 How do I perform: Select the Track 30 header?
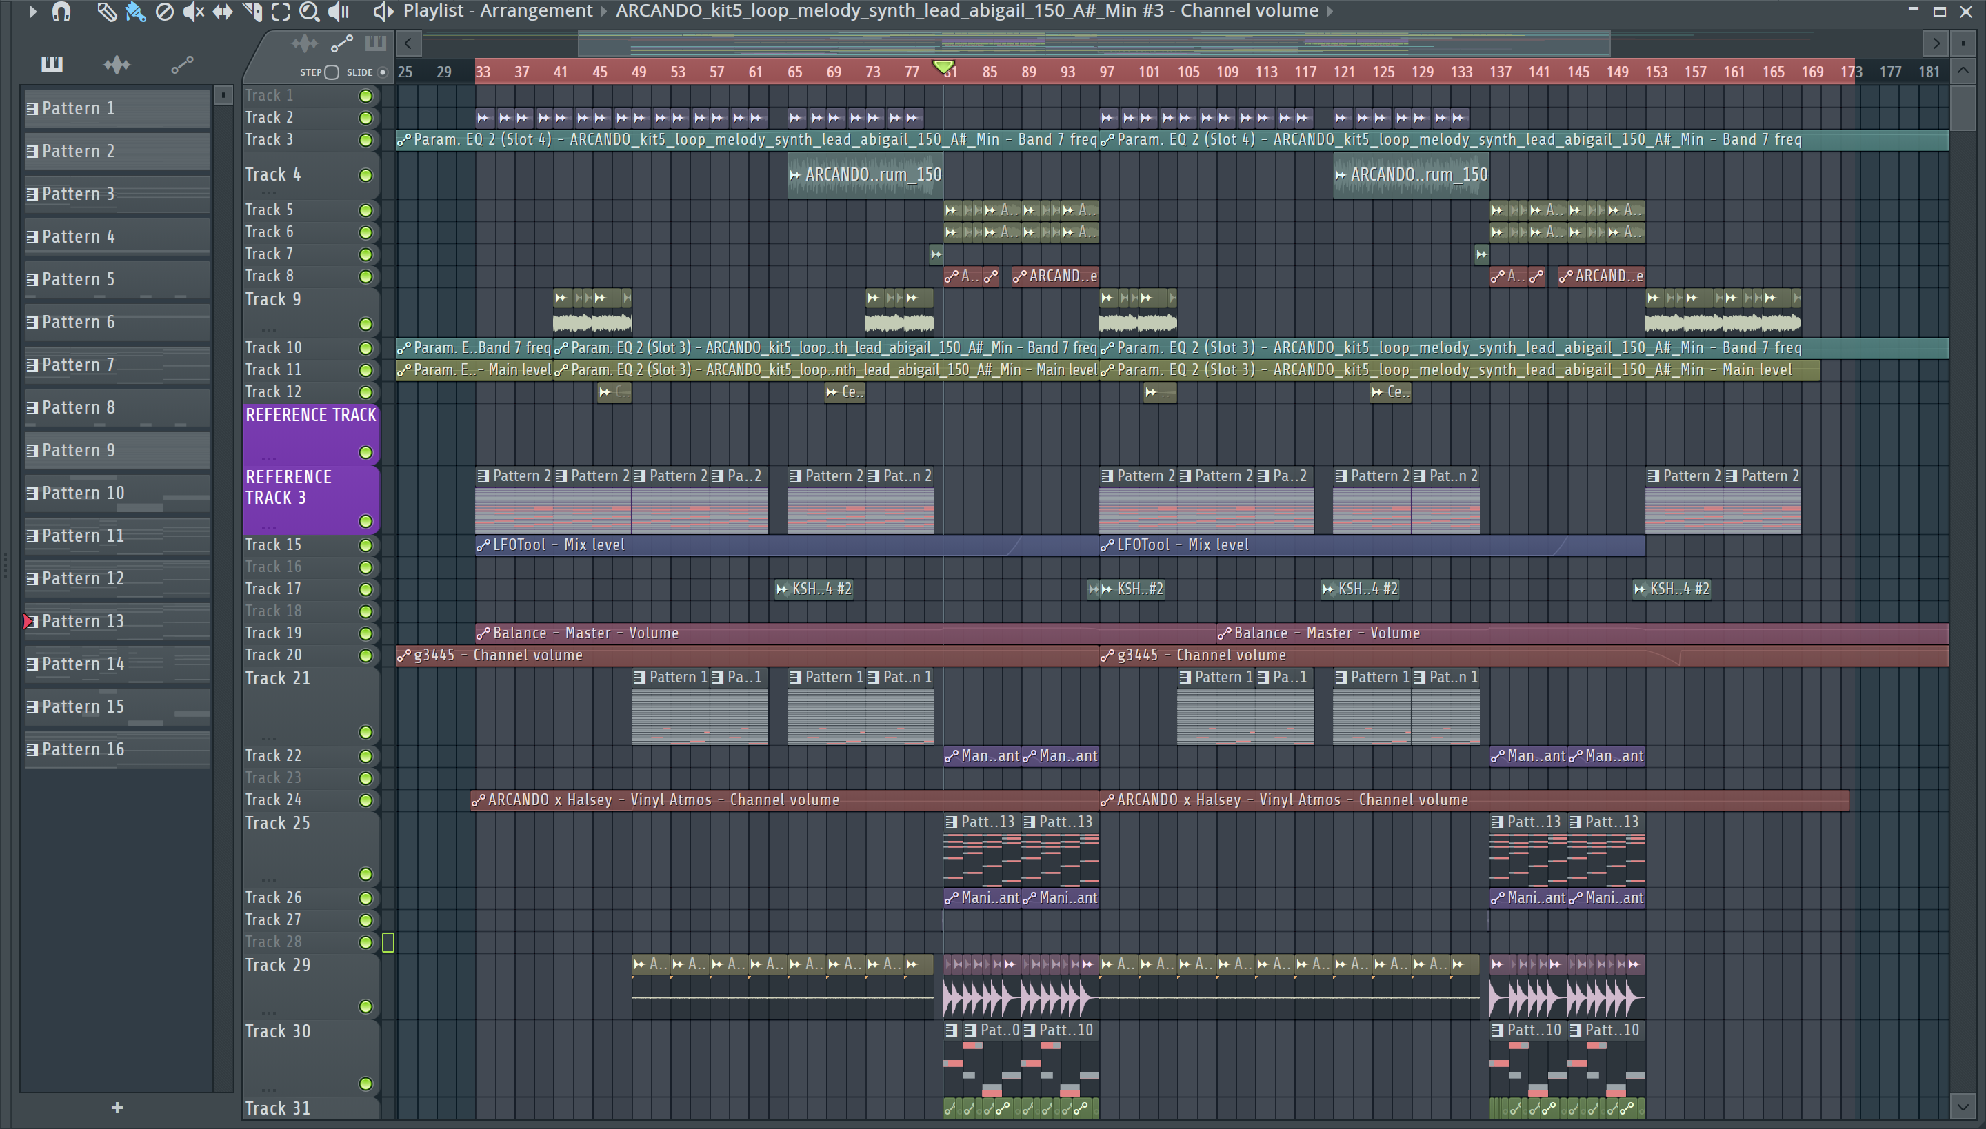pyautogui.click(x=311, y=1059)
